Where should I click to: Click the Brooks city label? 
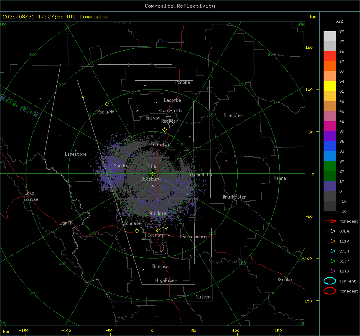tap(284, 280)
